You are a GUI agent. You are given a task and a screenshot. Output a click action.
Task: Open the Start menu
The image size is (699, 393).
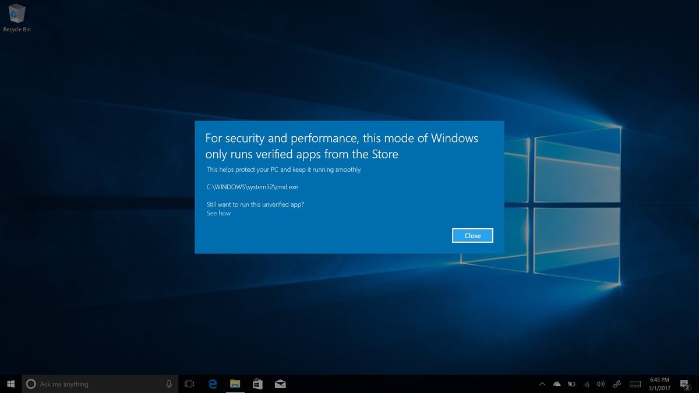(x=11, y=384)
